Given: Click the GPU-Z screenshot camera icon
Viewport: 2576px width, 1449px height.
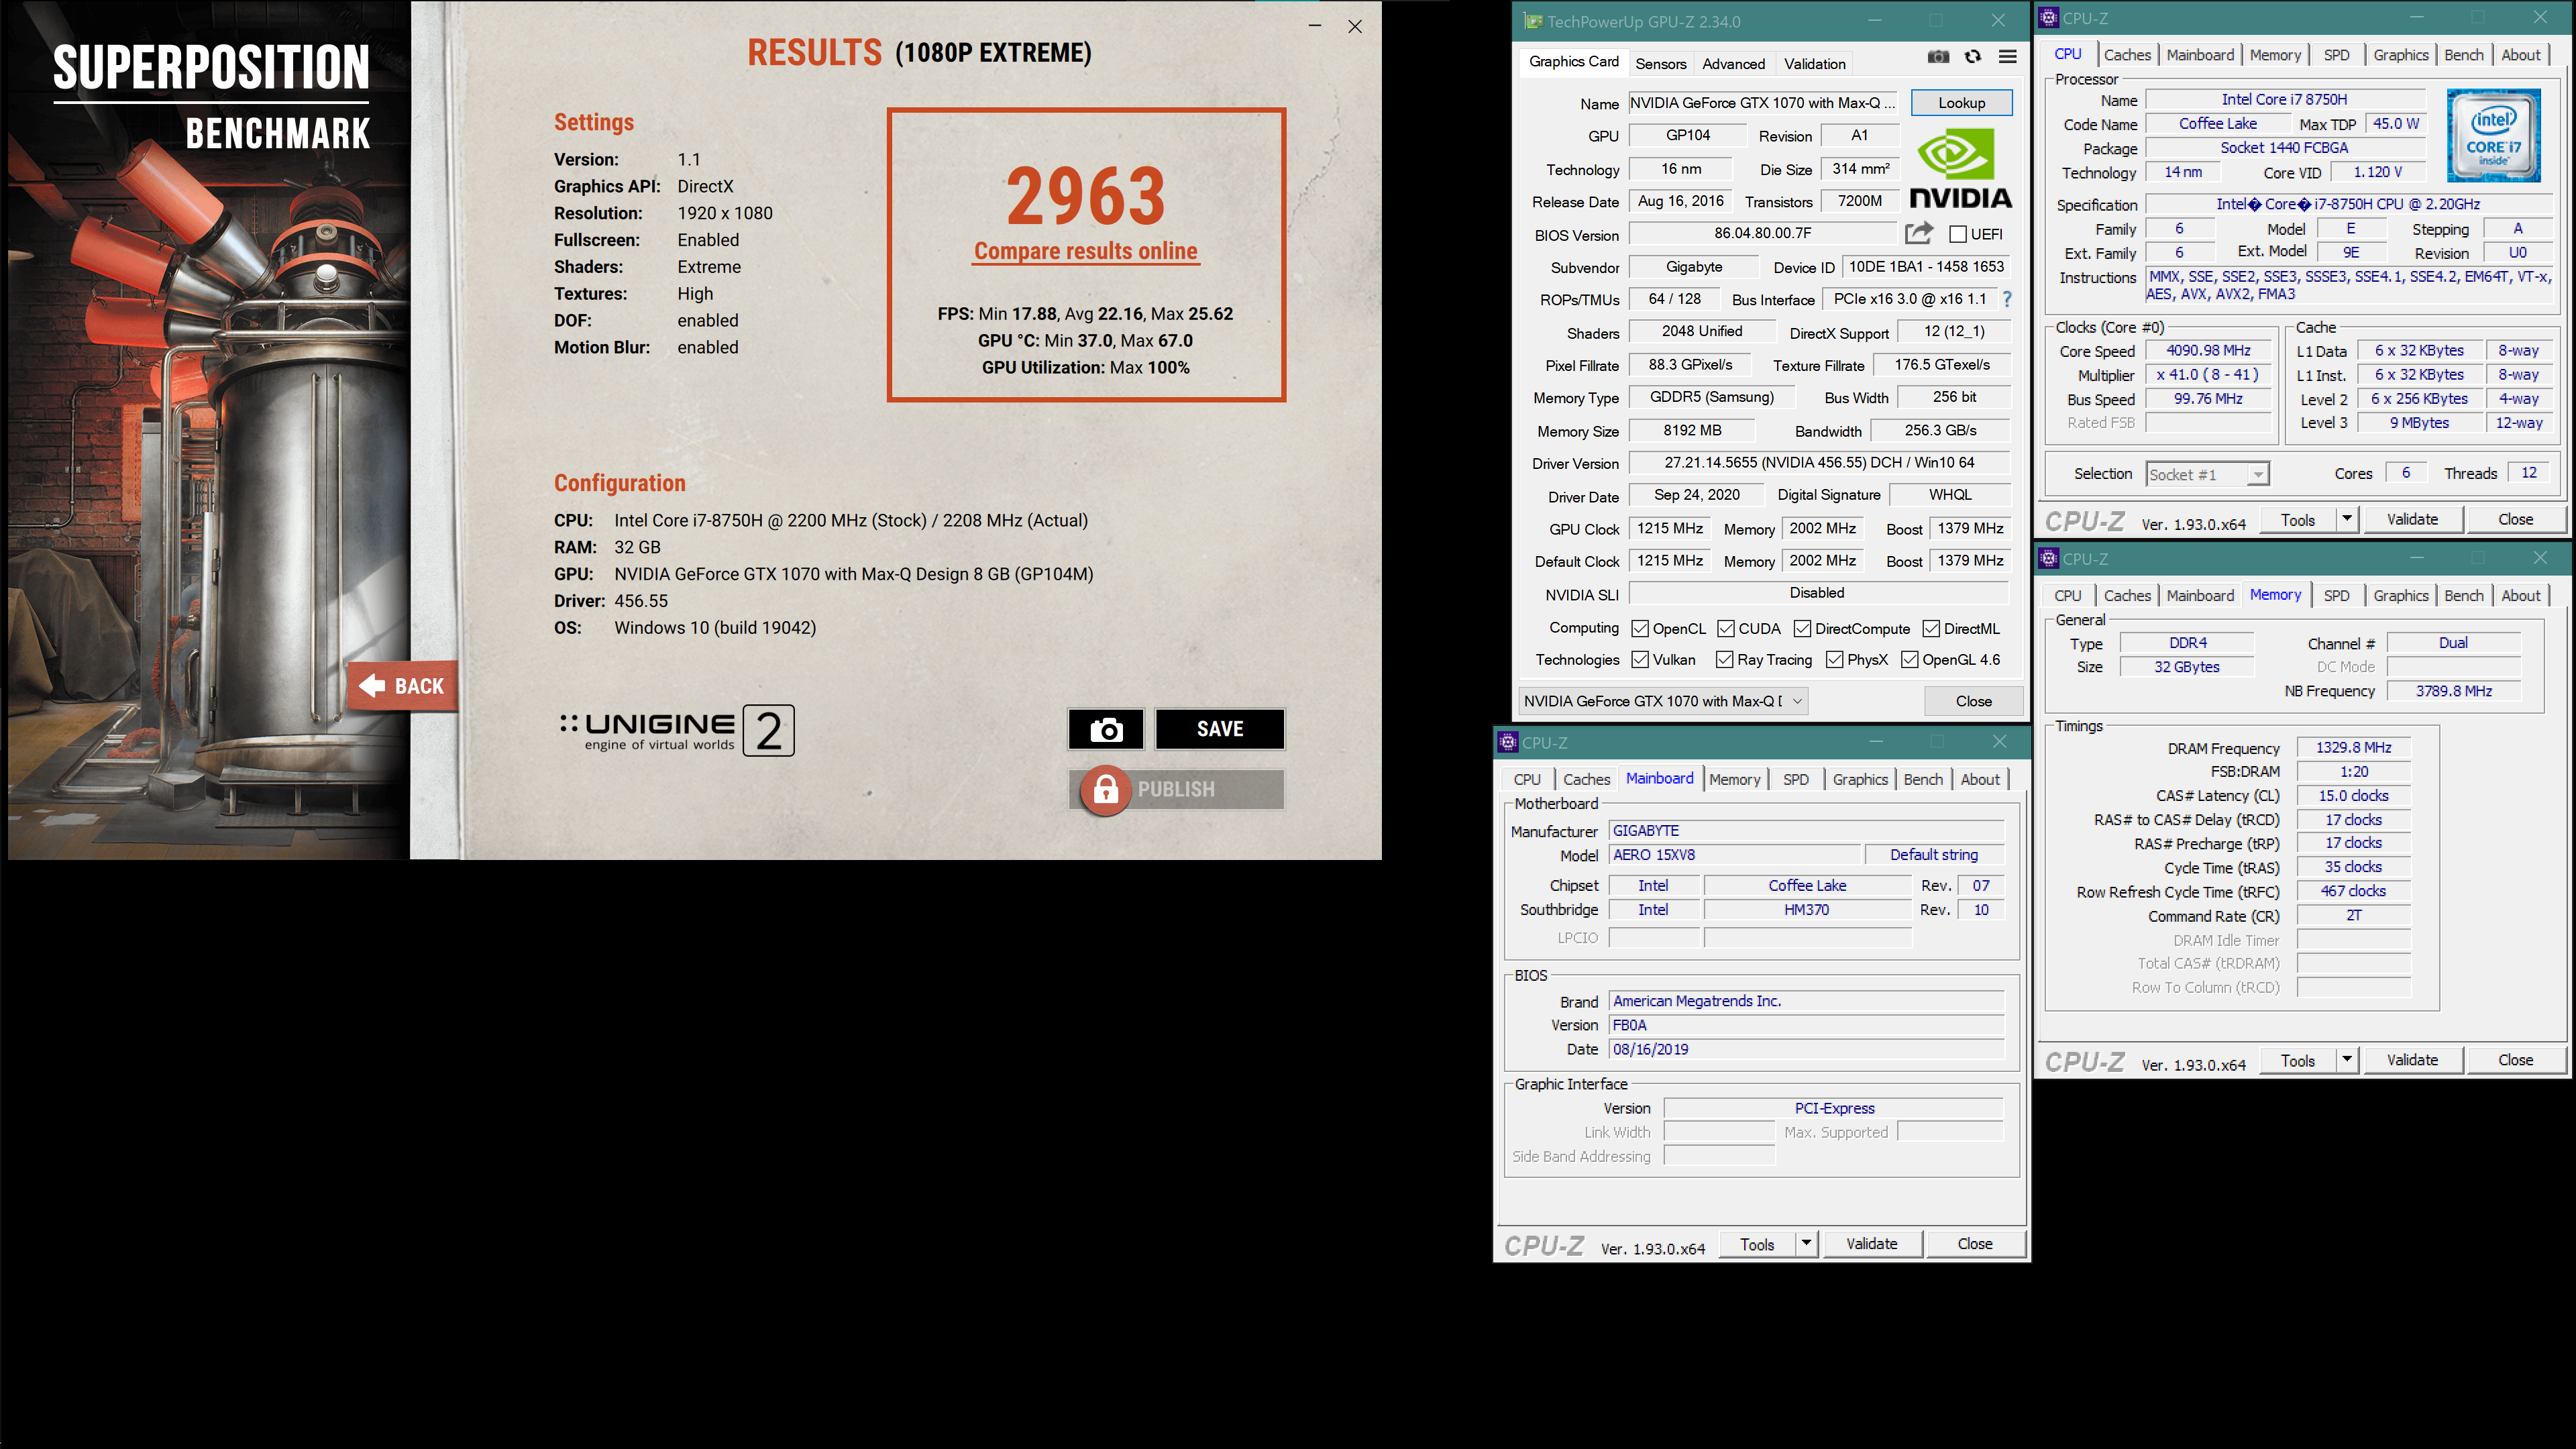Looking at the screenshot, I should tap(1938, 57).
